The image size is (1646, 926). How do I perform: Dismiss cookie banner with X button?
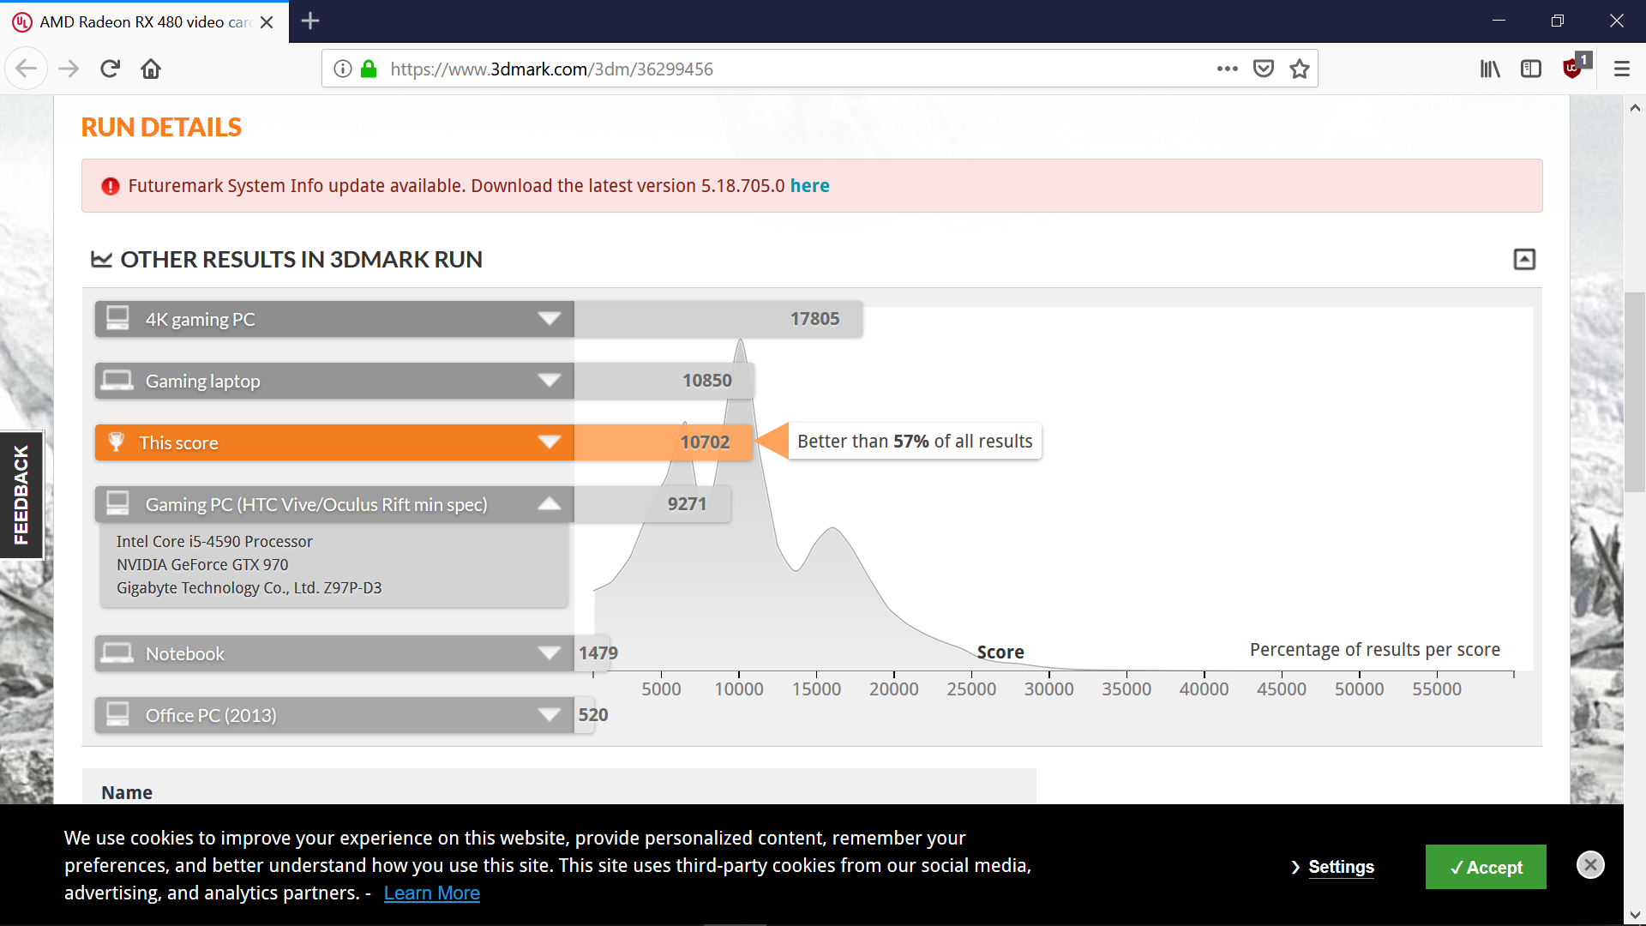pyautogui.click(x=1590, y=864)
